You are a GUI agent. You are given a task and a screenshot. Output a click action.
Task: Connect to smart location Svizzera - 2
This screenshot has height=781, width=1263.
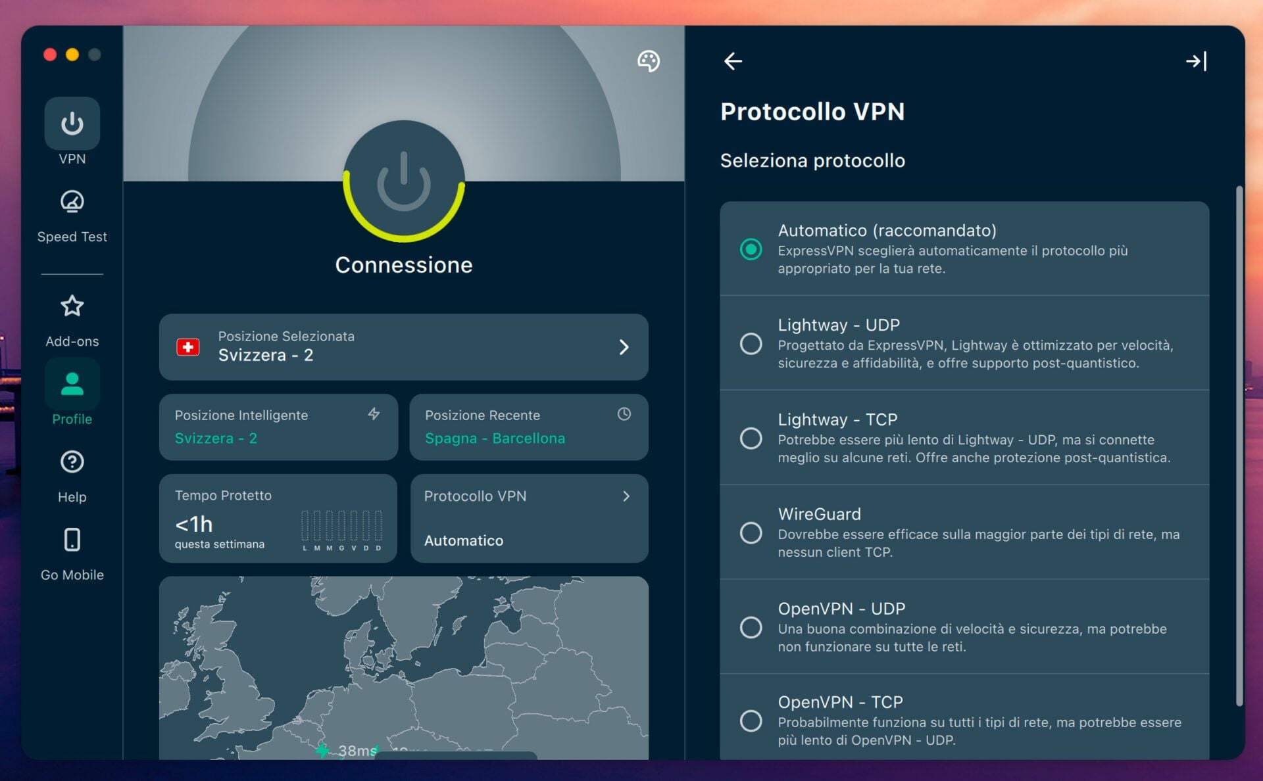pos(278,427)
